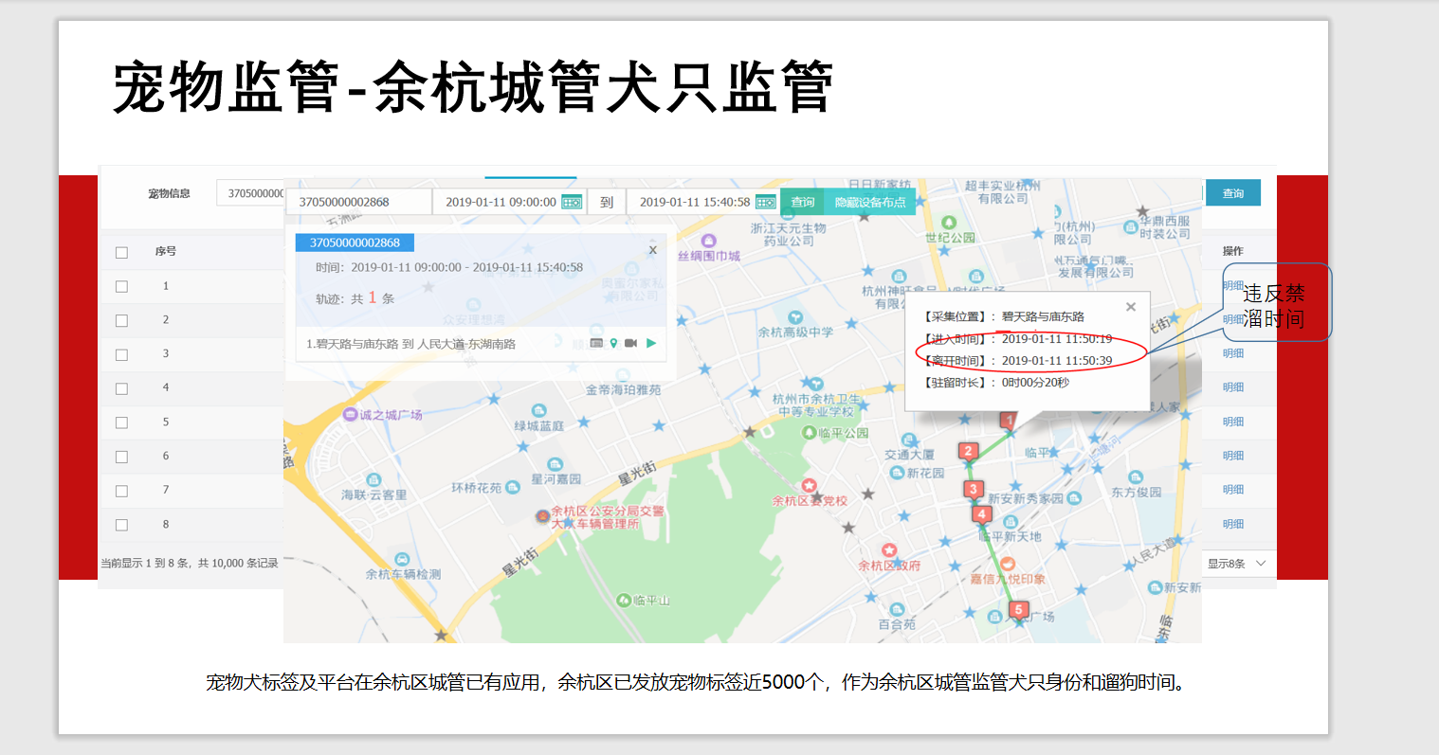This screenshot has width=1439, height=755.
Task: Click the location pin icon in trajectory row
Action: [613, 343]
